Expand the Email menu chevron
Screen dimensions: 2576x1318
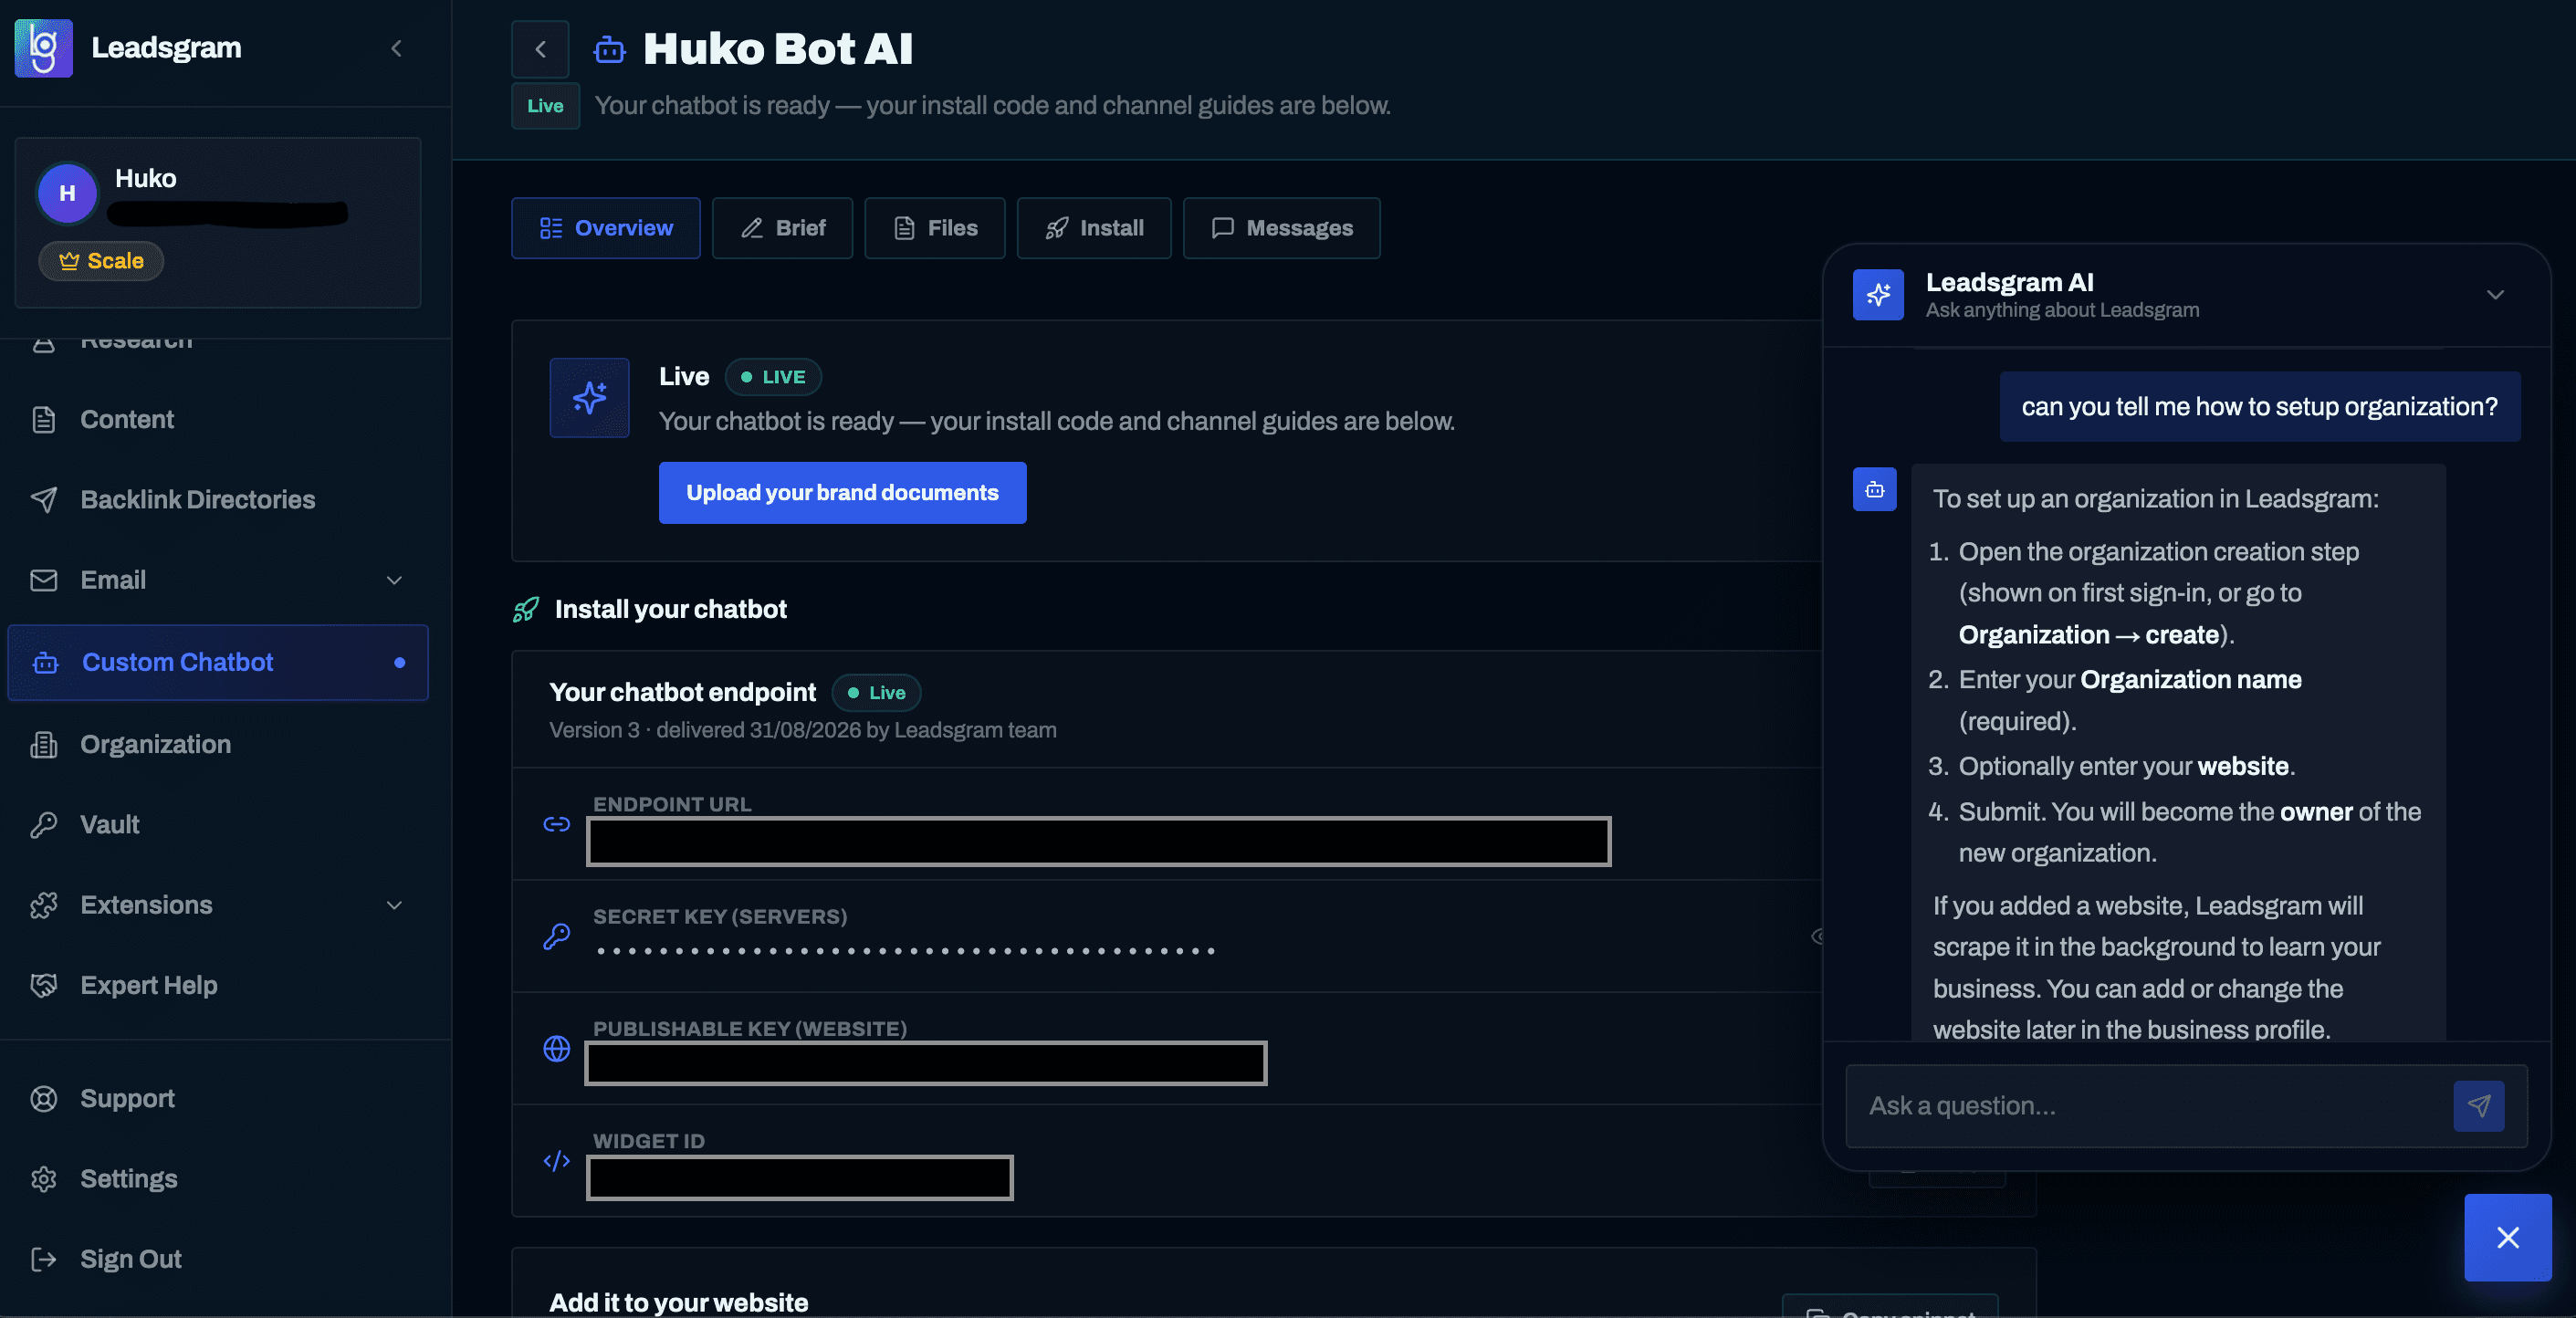click(394, 580)
